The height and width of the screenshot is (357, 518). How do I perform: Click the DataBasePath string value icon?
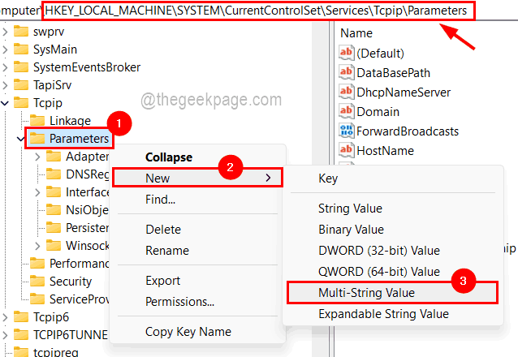347,72
